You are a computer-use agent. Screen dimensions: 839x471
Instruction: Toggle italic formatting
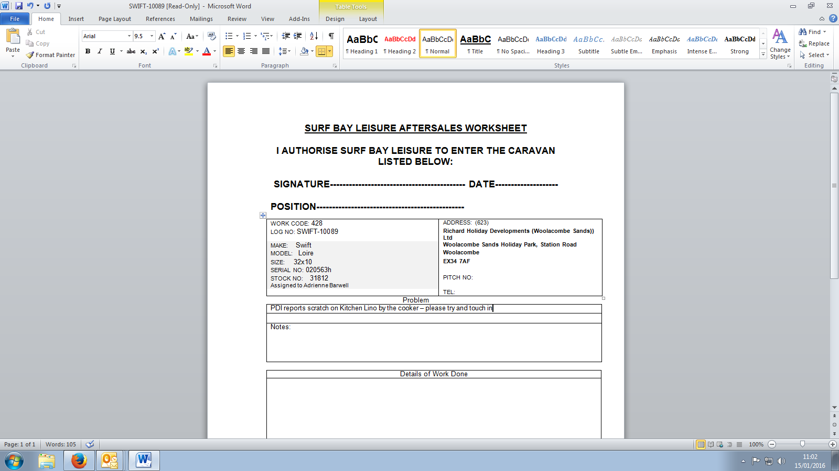coord(100,51)
